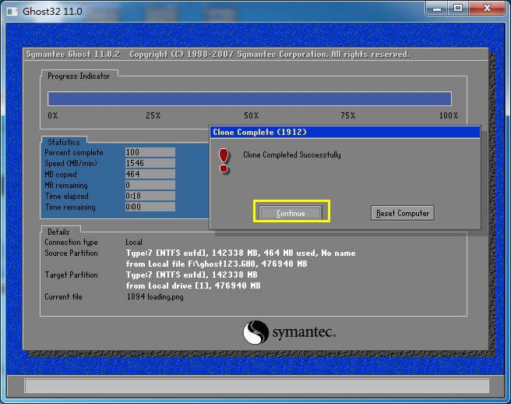Click the MB copied value field
This screenshot has height=404, width=511.
tap(150, 175)
